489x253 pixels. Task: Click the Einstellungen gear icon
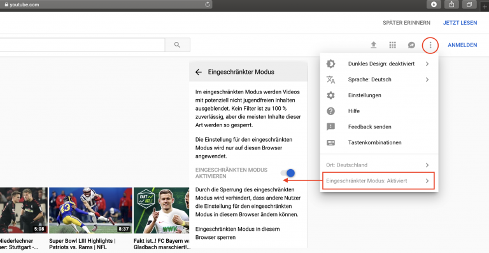pos(330,95)
